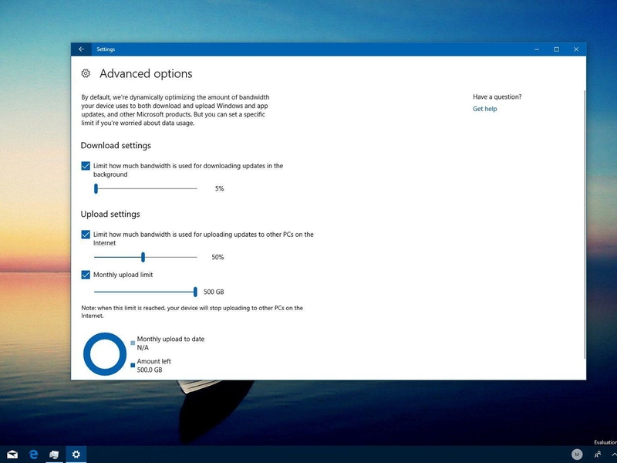Click the user avatar M in system tray

coord(577,455)
